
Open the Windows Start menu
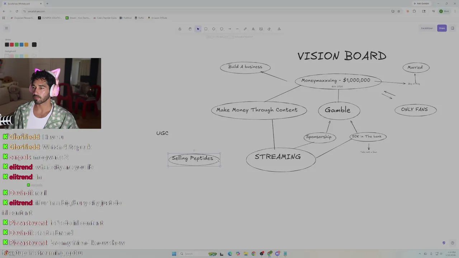point(174,254)
